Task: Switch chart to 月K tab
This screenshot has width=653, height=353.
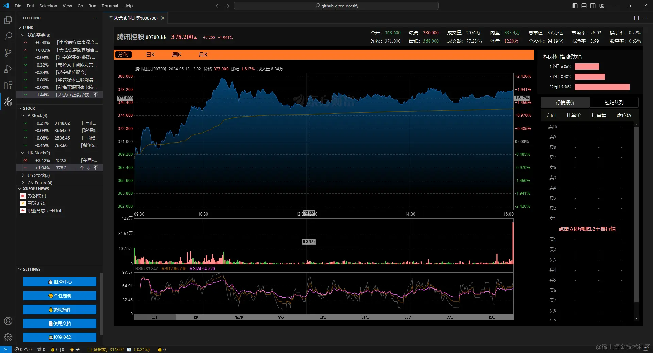Action: (203, 55)
